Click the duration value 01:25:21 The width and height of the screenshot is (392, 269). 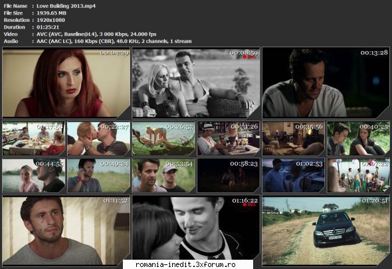tap(48, 27)
